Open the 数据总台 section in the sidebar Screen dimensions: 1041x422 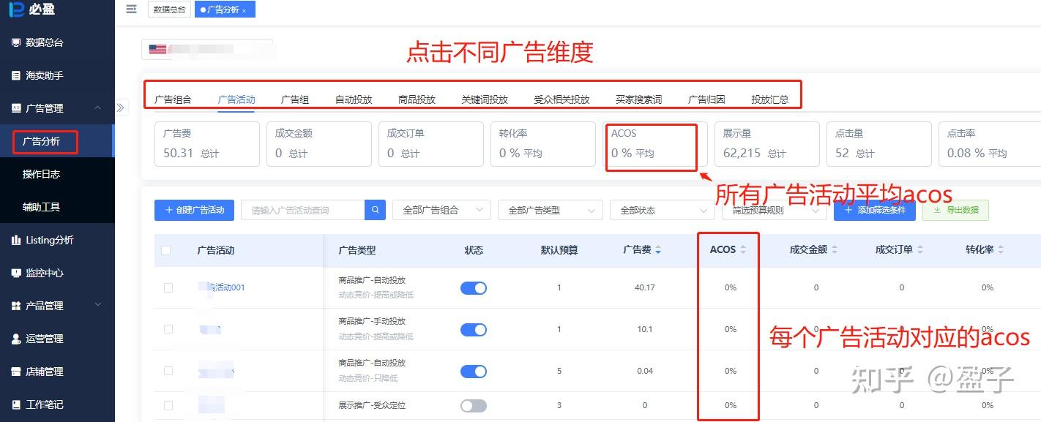44,42
